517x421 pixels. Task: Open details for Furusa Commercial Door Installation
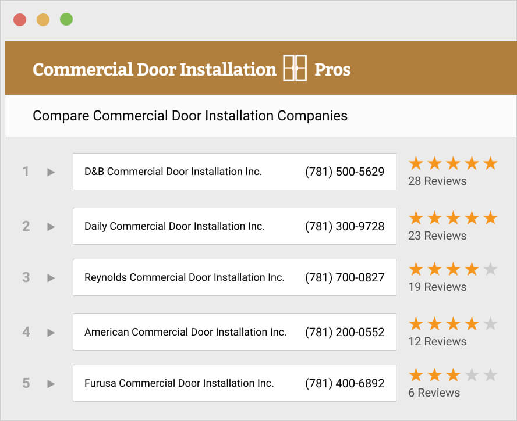tap(50, 383)
